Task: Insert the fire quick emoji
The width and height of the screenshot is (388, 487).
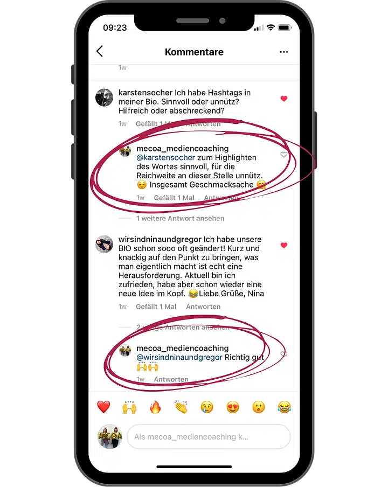Action: 155,407
